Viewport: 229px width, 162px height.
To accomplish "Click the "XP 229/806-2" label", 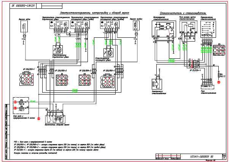I will [x=85, y=71].
